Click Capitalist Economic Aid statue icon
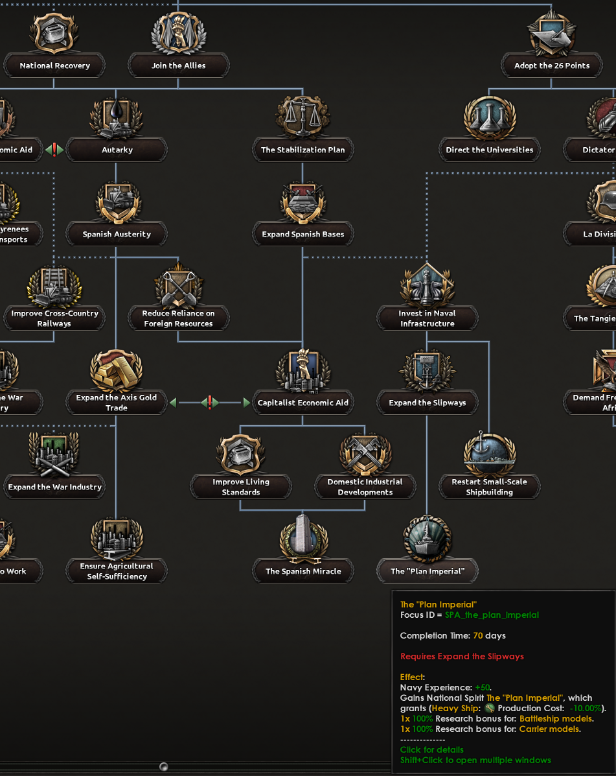The width and height of the screenshot is (616, 776). pos(303,370)
